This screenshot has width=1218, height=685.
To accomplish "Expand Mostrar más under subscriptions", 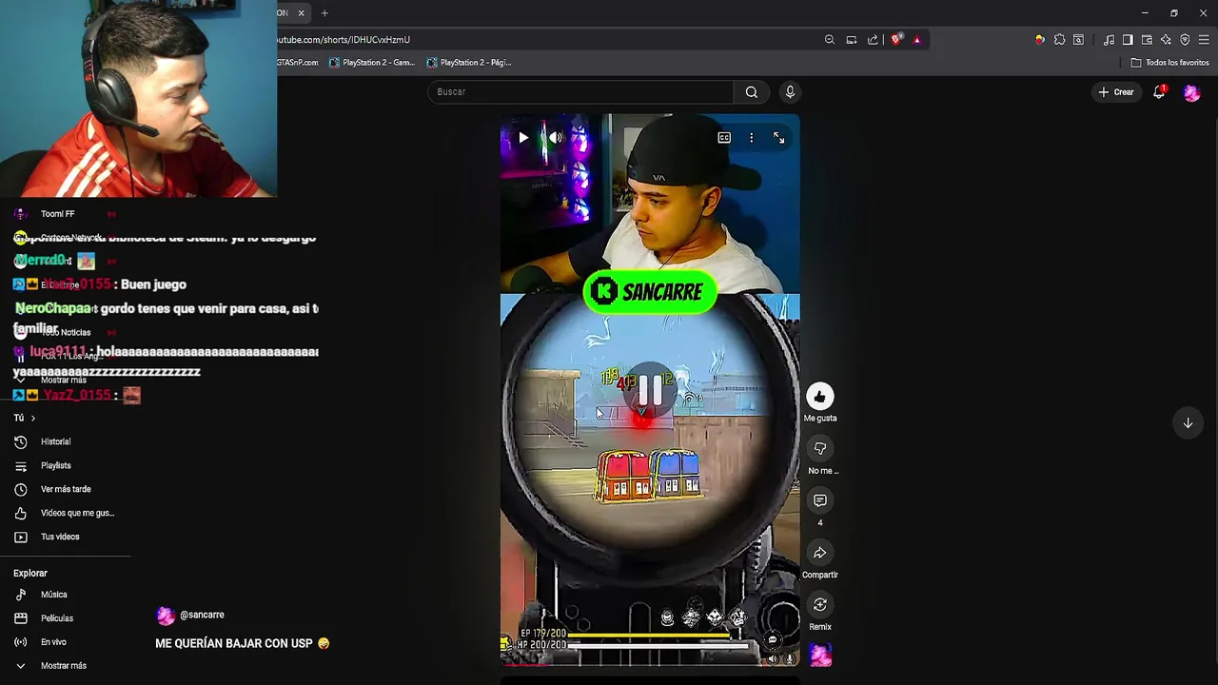I will click(x=63, y=380).
